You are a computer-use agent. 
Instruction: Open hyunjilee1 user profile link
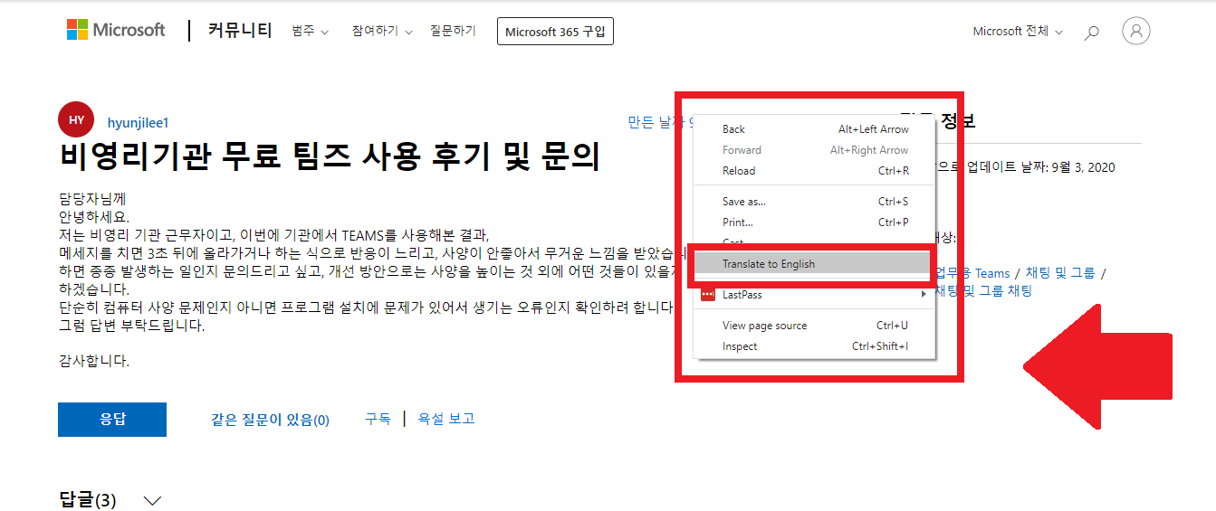pyautogui.click(x=139, y=122)
